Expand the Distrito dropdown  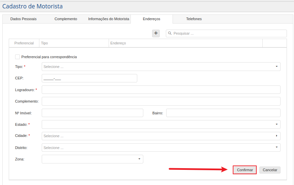[161, 148]
